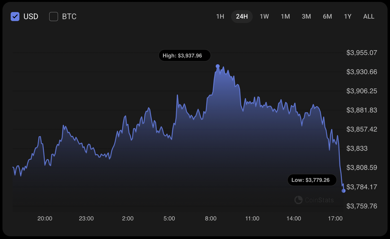
Task: Enable the BTC checkbox
Action: pos(54,16)
